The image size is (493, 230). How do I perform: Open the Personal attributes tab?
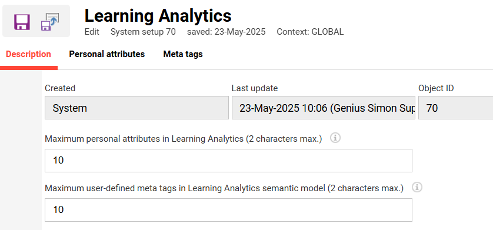coord(107,54)
